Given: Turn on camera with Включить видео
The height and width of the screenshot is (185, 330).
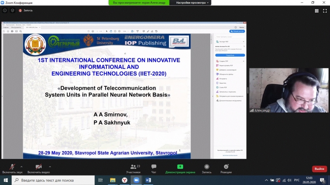Looking at the screenshot, I should [x=38, y=169].
